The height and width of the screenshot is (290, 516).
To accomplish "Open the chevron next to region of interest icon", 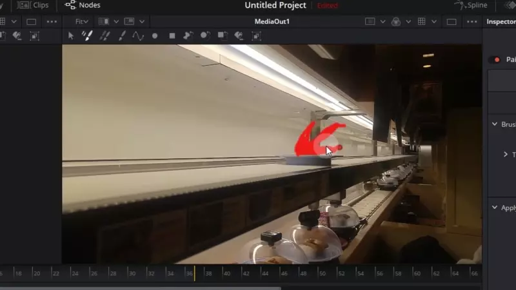I will point(382,22).
